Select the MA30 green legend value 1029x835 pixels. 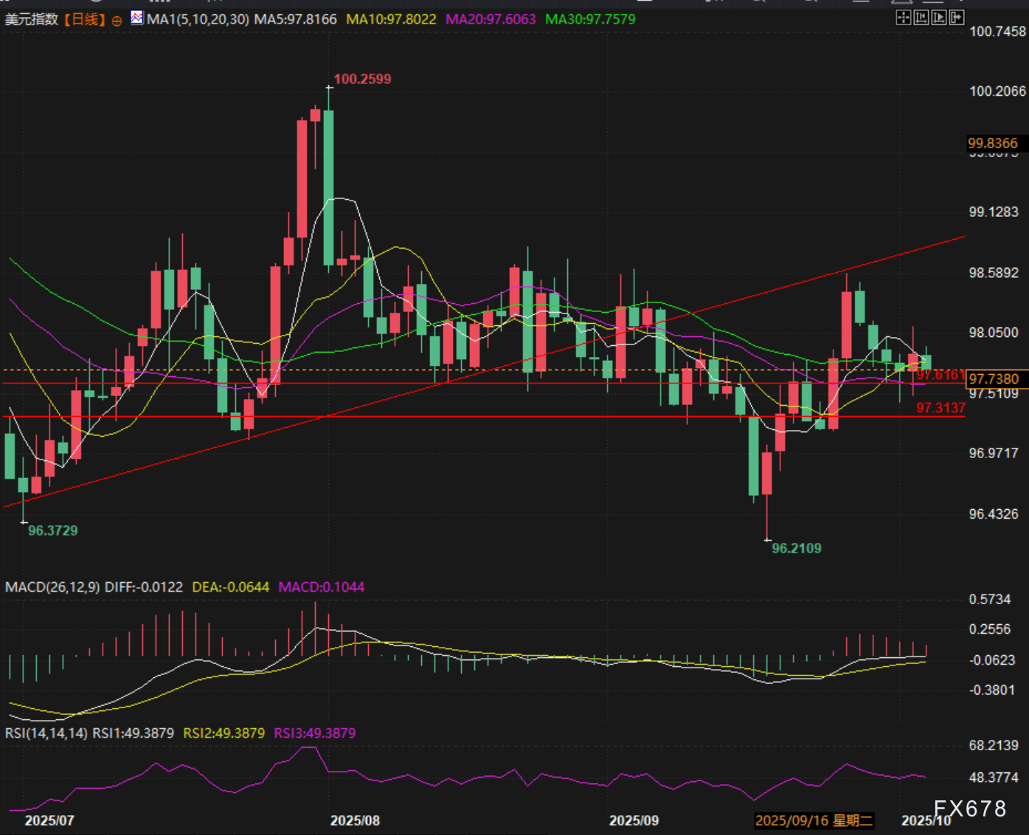tap(590, 19)
